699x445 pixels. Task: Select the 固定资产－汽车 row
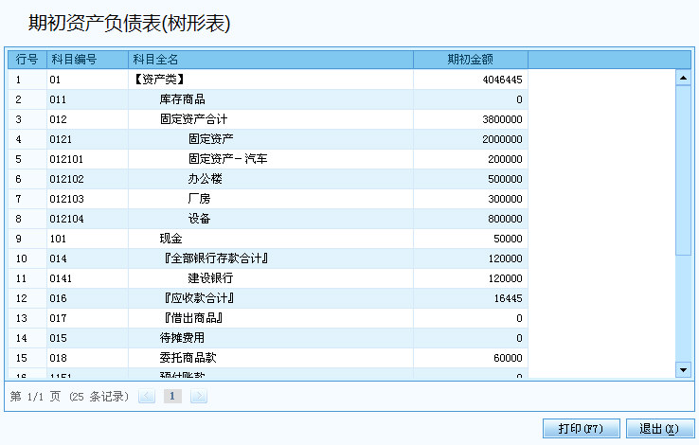pos(227,159)
